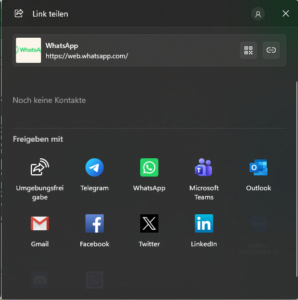Click the vertical scrollbar of the share dialog
Screen dimensions: 298x300
coord(297,179)
